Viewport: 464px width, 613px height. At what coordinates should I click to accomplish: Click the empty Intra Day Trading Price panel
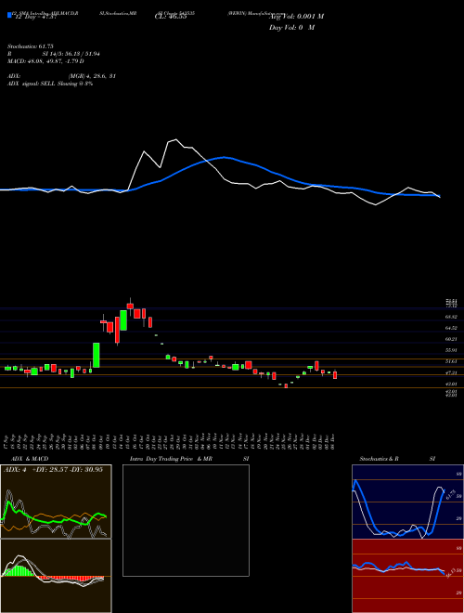tap(186, 520)
